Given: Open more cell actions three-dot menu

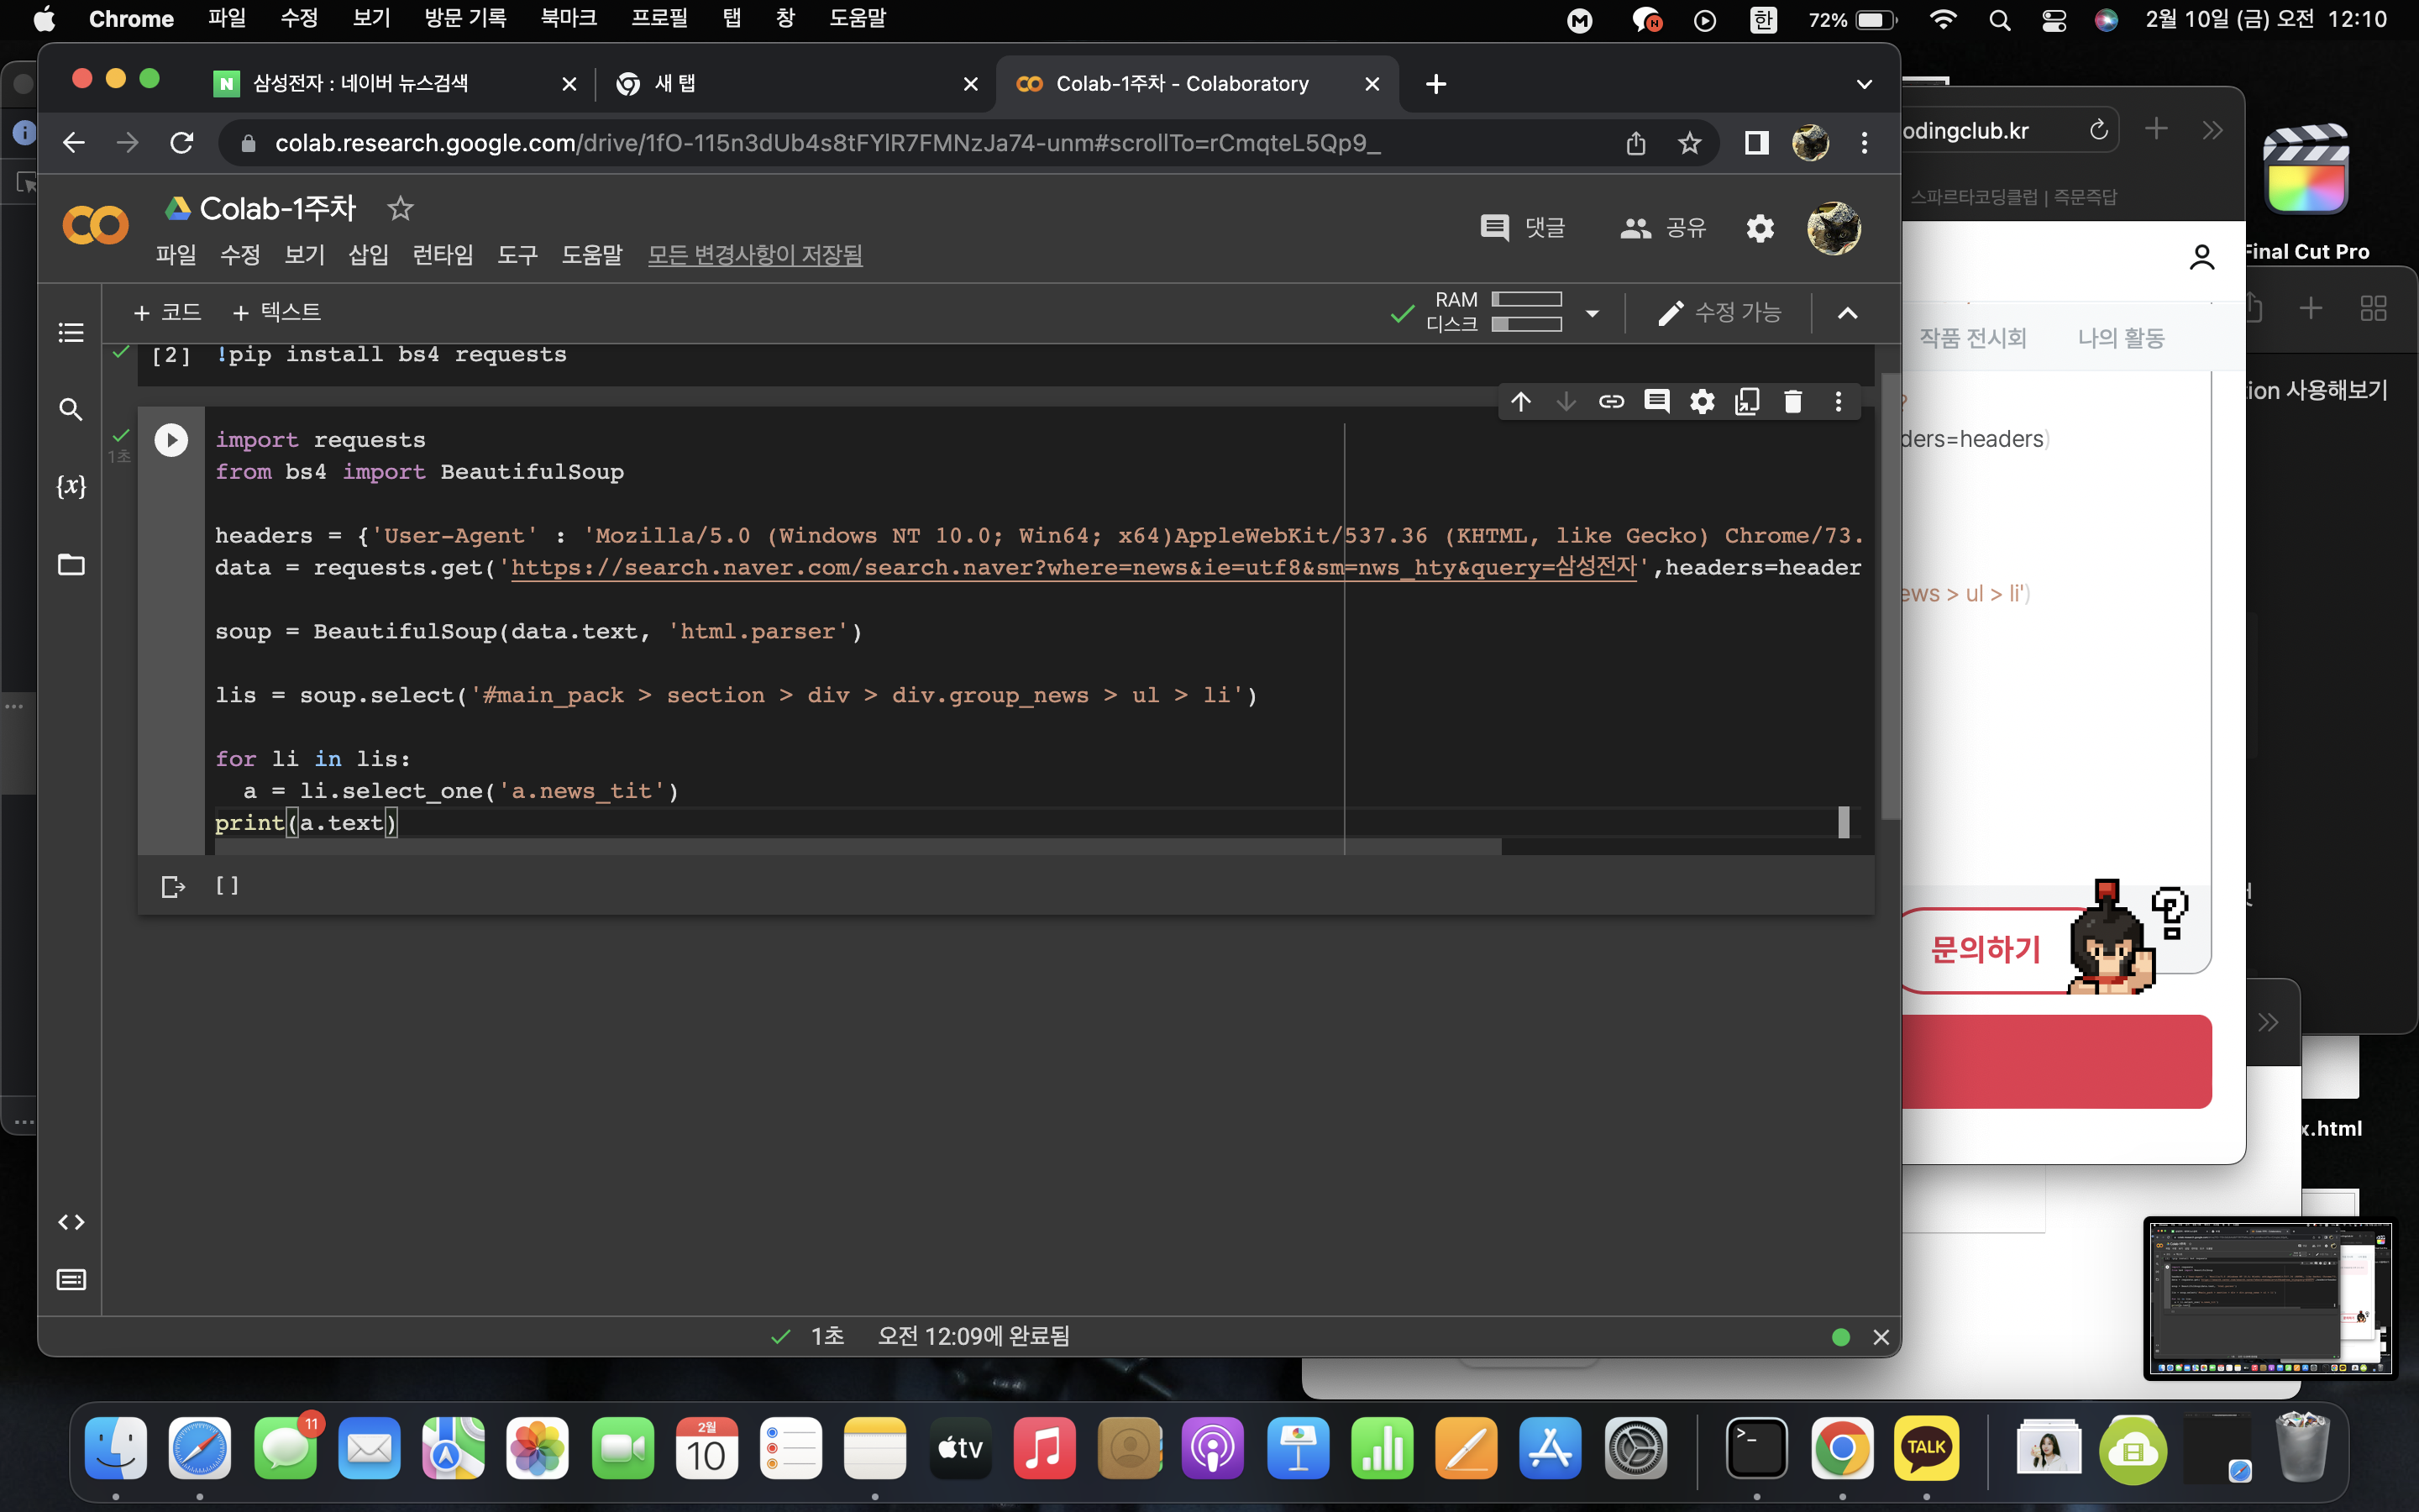Looking at the screenshot, I should click(1839, 402).
